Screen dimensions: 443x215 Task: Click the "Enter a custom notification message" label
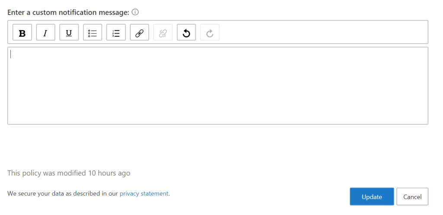click(68, 12)
